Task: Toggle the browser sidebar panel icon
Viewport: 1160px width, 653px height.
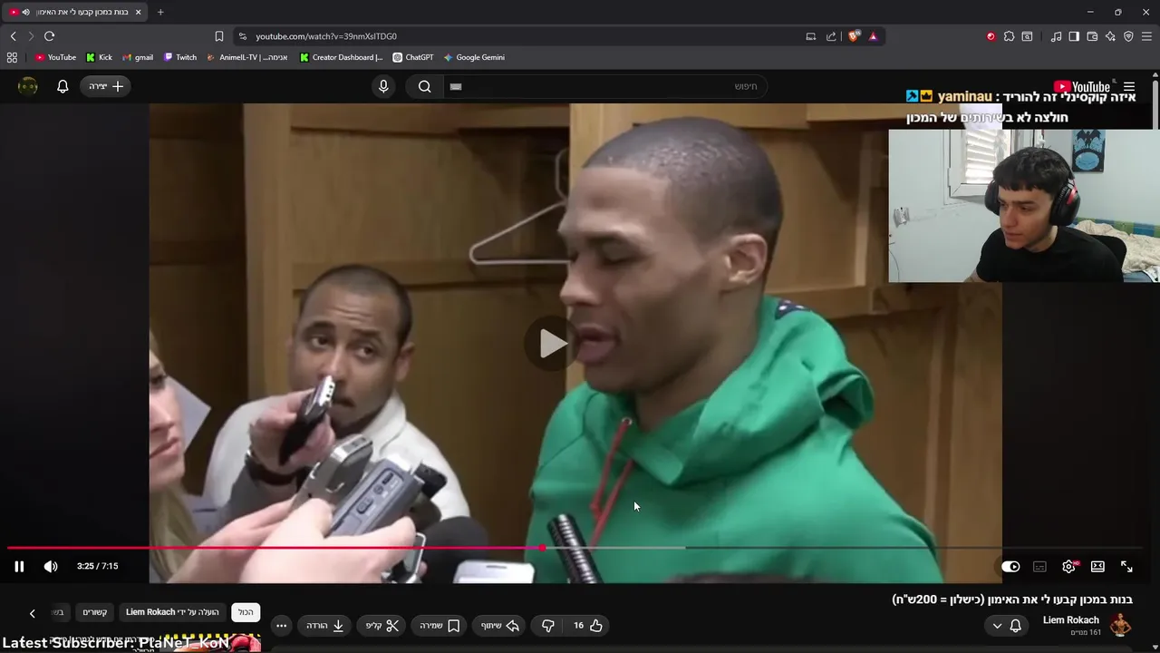Action: click(1074, 36)
